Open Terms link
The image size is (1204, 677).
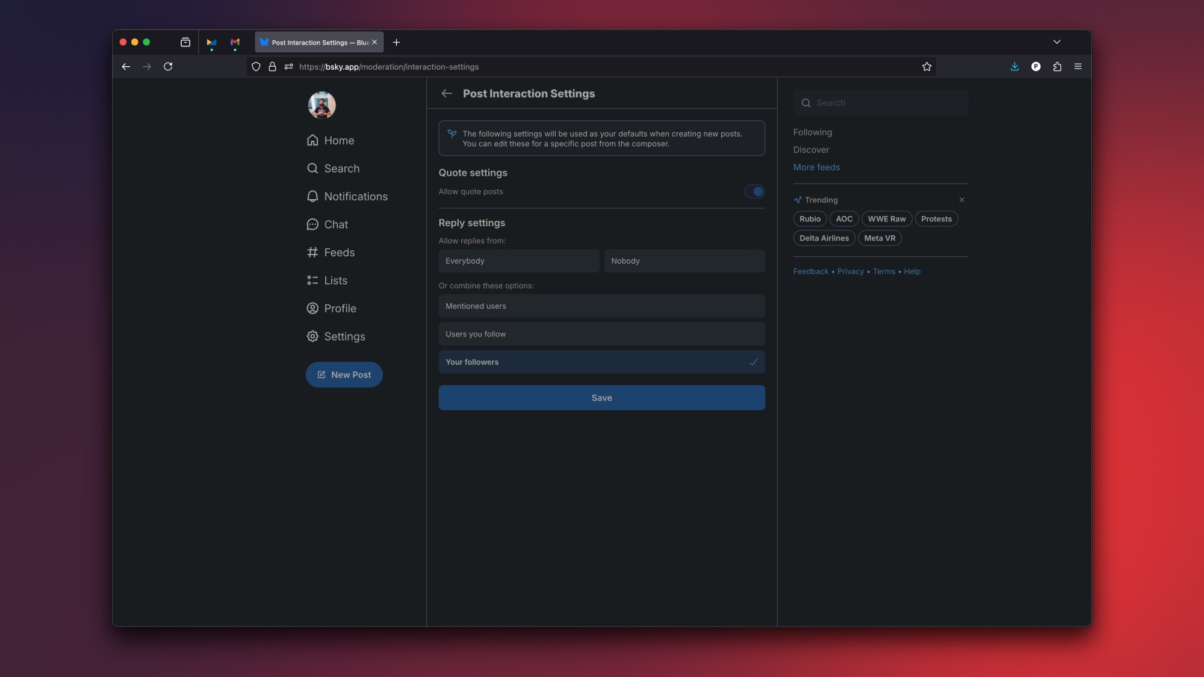pyautogui.click(x=884, y=271)
